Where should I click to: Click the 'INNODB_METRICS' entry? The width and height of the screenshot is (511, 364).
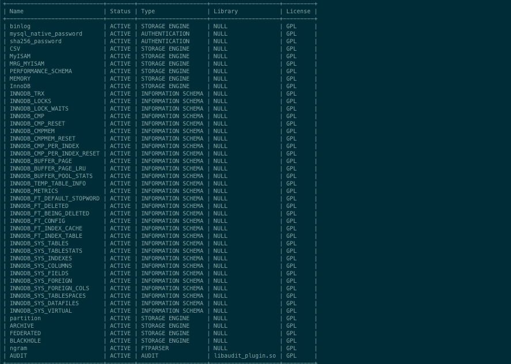pos(34,191)
